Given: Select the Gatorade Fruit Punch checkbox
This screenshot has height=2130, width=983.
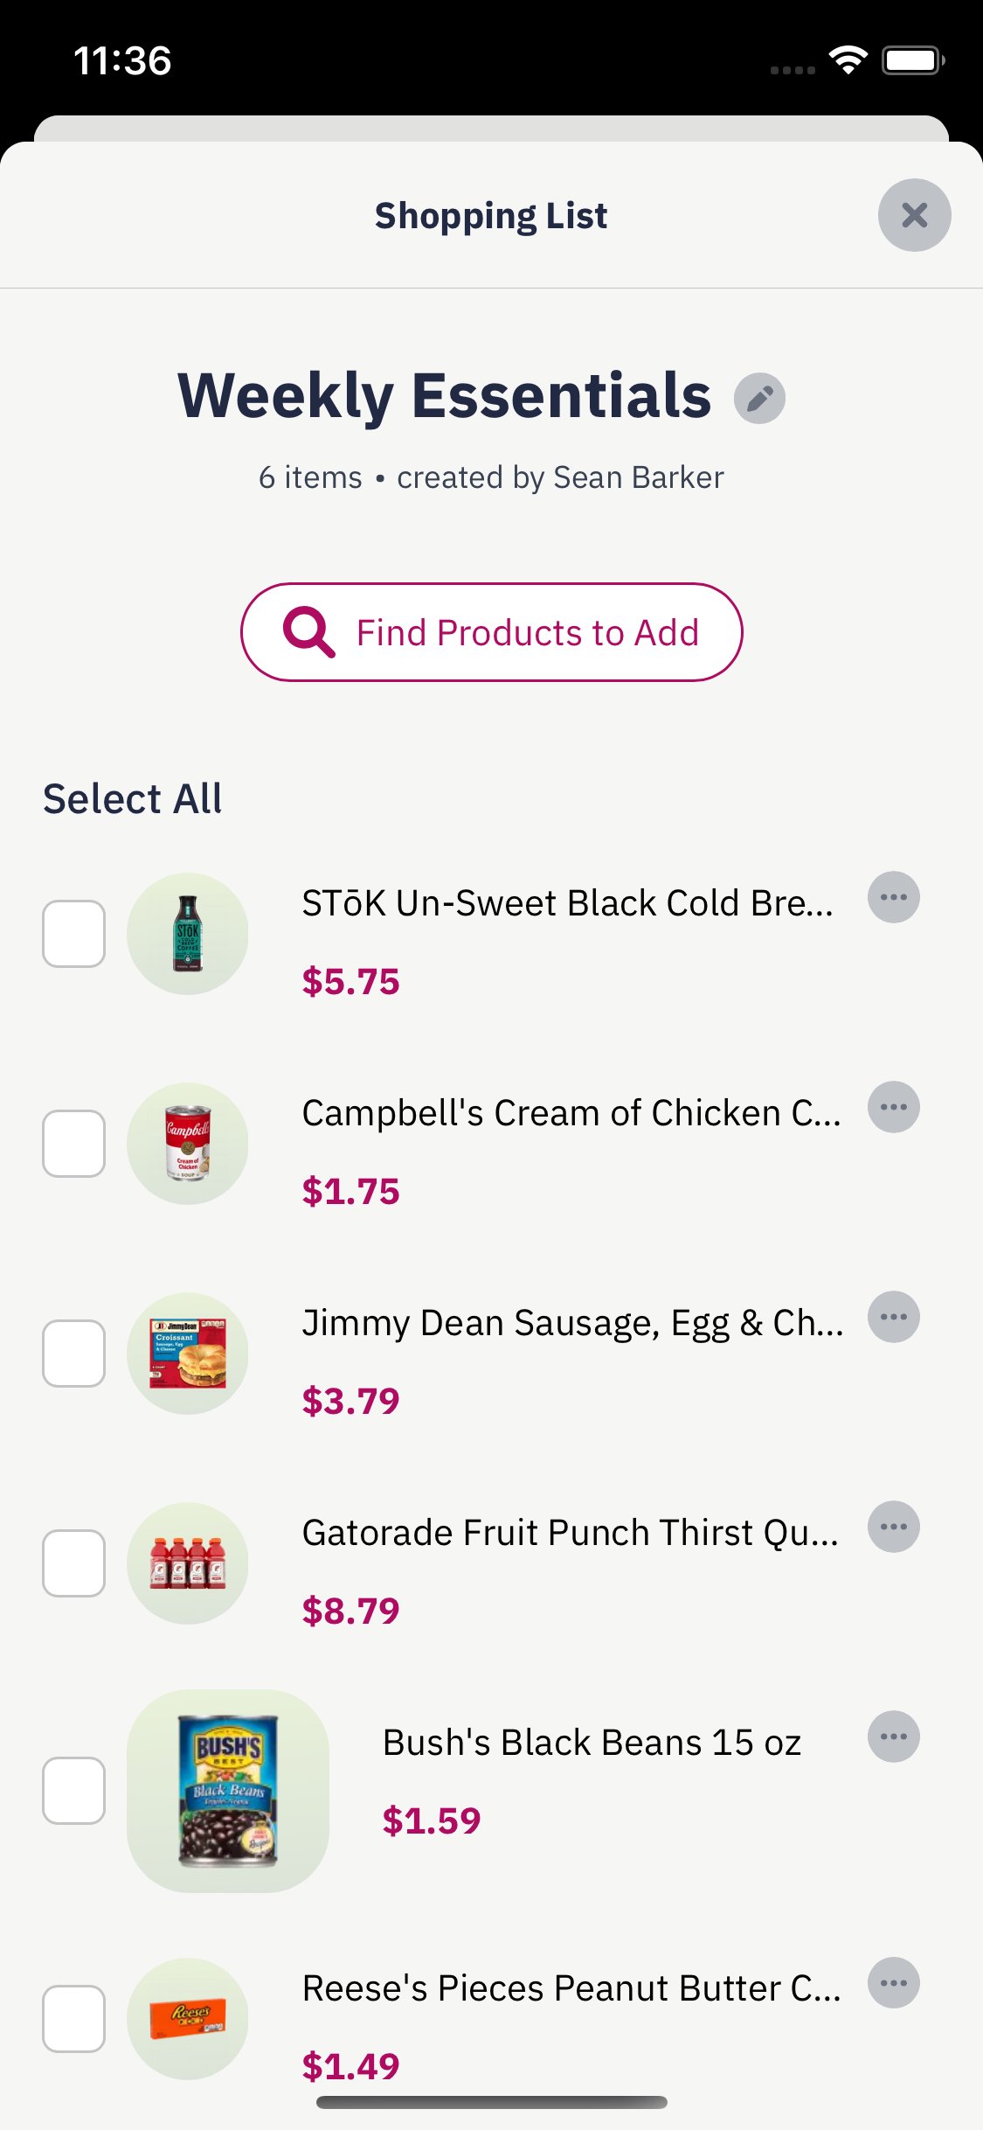Looking at the screenshot, I should pyautogui.click(x=74, y=1563).
